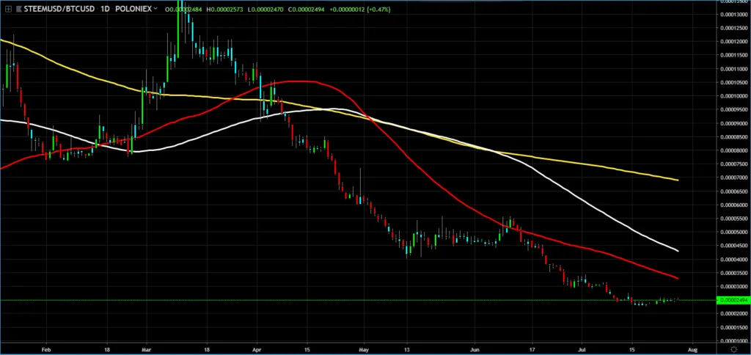The image size is (751, 355).
Task: Click the May label on the time axis
Action: pyautogui.click(x=363, y=350)
